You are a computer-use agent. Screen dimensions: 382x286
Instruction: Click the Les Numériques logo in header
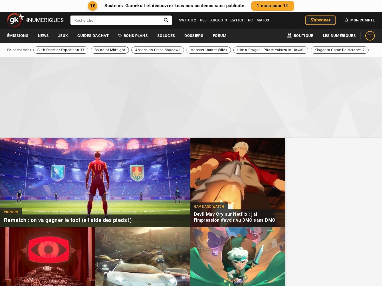(x=44, y=20)
